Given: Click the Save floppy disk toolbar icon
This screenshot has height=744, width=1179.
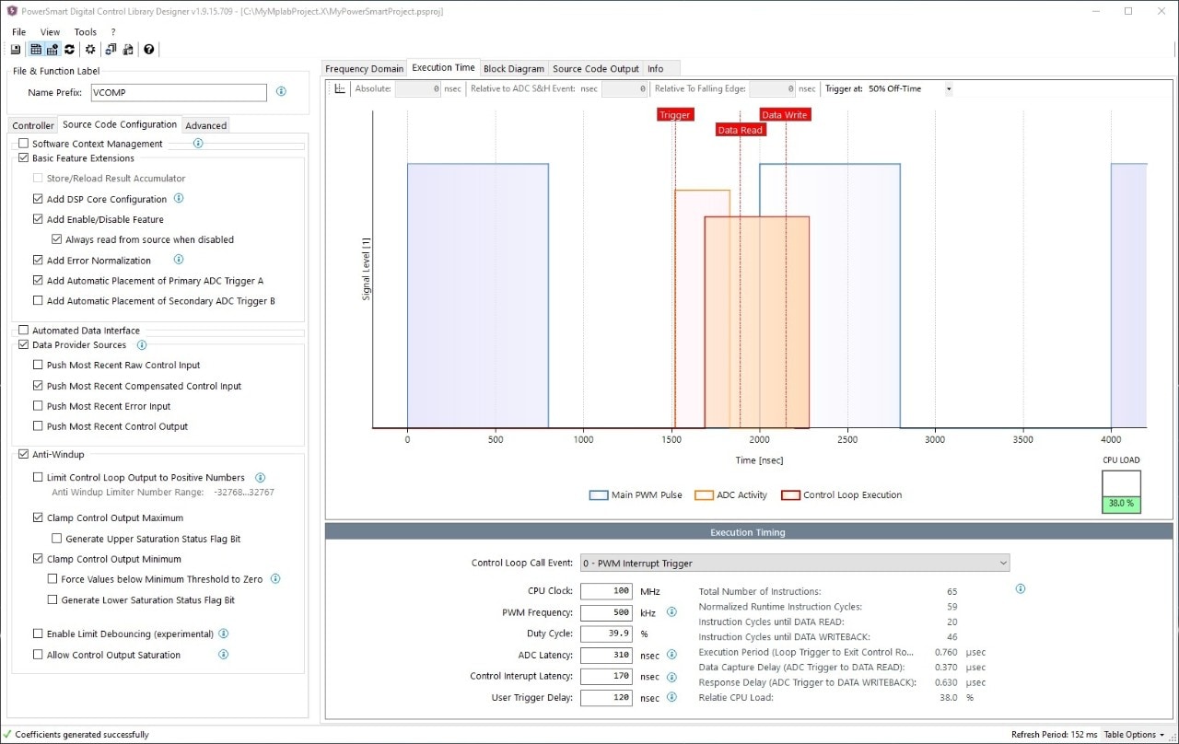Looking at the screenshot, I should pos(16,50).
